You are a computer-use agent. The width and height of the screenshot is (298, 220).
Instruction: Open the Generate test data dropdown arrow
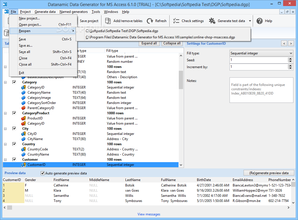point(250,21)
